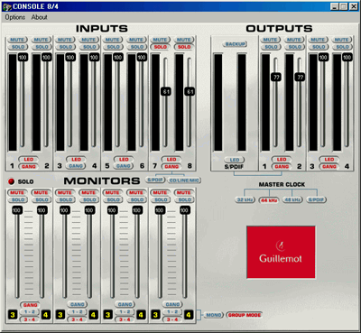This screenshot has height=333, width=361.
Task: Mute output channel 4
Action: [341, 40]
